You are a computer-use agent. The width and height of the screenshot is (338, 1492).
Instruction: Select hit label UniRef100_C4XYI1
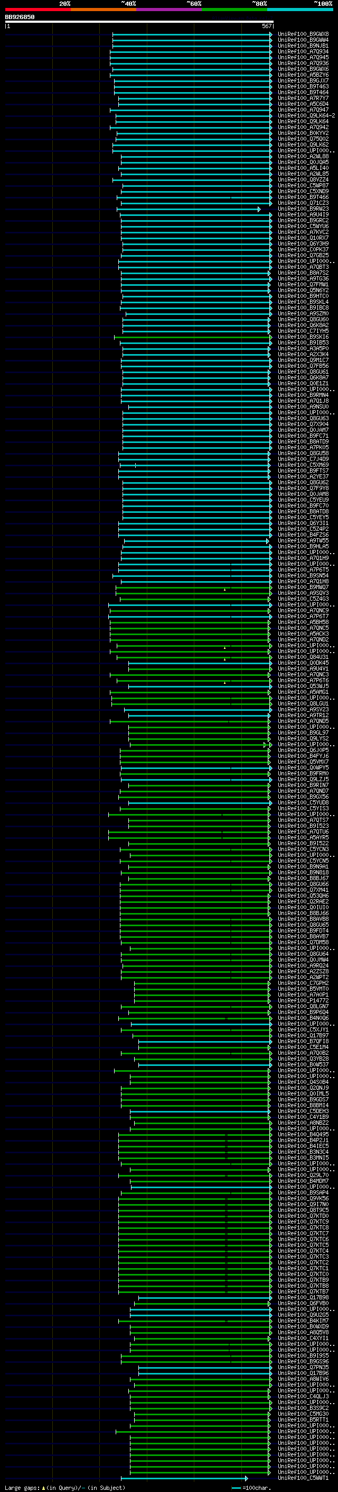(303, 1339)
